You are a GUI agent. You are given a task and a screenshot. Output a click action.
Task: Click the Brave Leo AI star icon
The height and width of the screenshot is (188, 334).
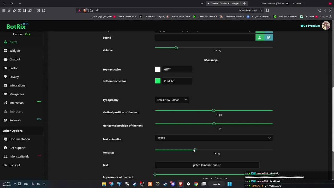[x=14, y=10]
